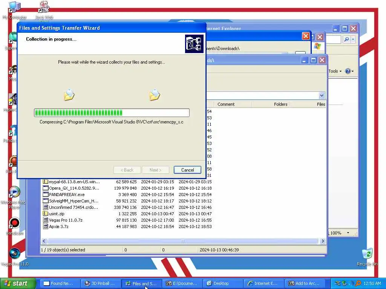386x289 pixels.
Task: Switch to Files and Settings taskbar item
Action: [141, 283]
